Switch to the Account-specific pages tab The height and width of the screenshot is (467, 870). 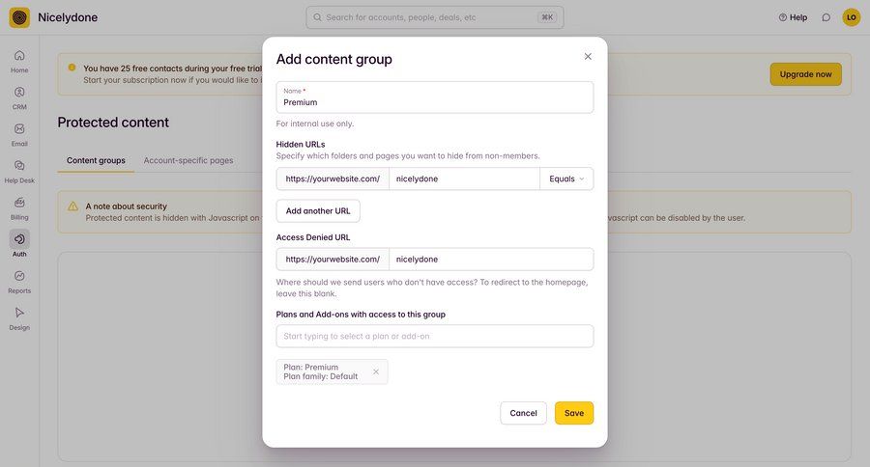pos(188,161)
